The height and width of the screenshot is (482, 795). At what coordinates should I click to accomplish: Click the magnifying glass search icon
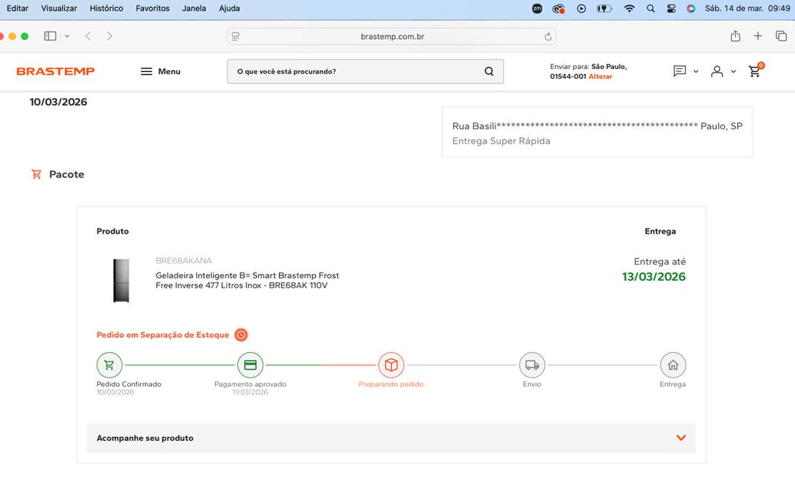[489, 72]
